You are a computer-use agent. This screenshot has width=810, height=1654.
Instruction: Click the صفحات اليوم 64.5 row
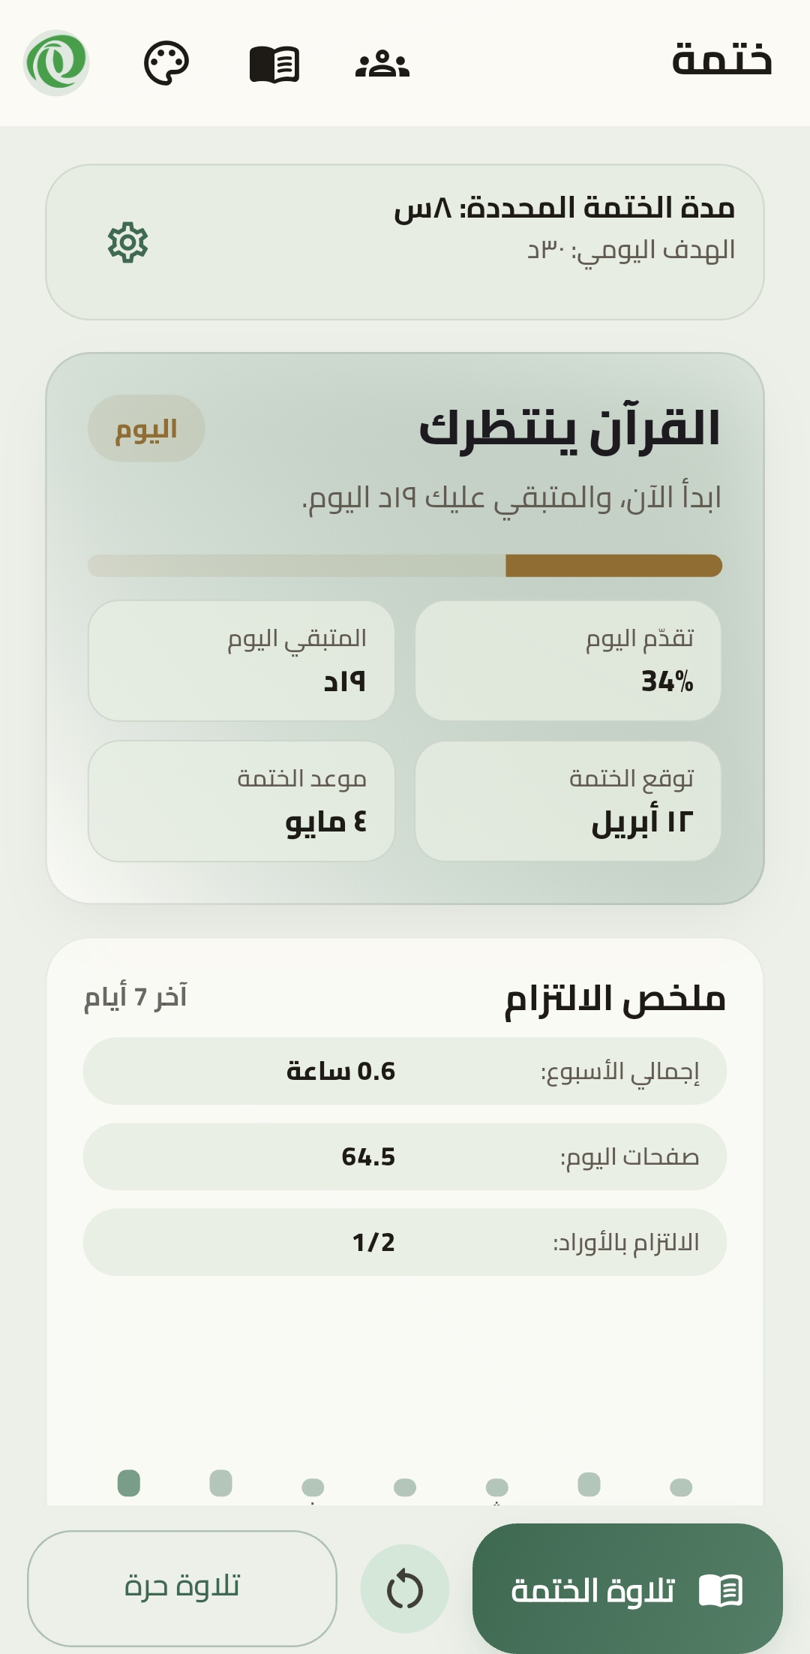(x=405, y=1158)
